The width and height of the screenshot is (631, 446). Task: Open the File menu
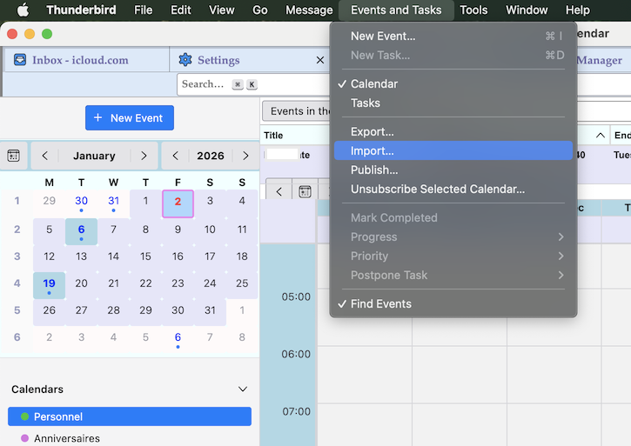(144, 10)
